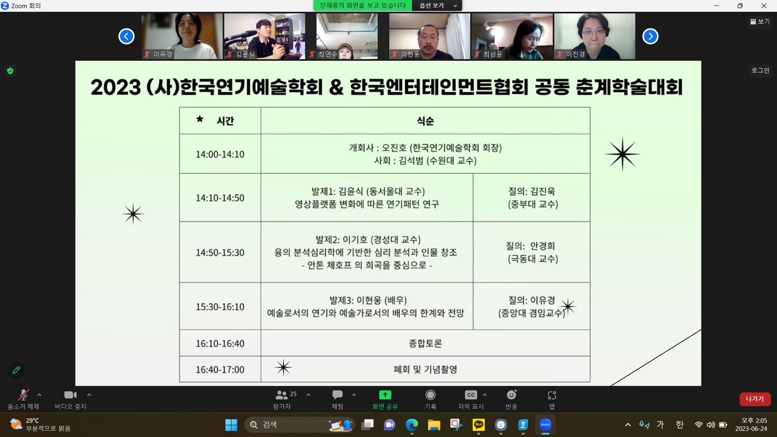Open the 옵션 보기 dropdown

tap(438, 5)
